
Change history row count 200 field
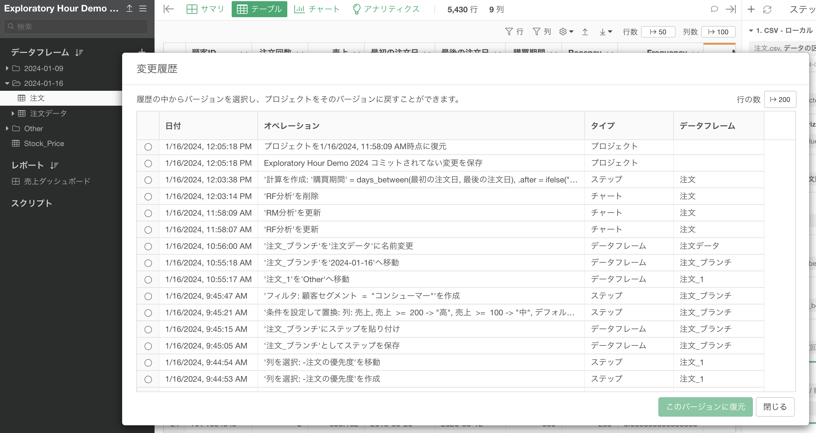[x=780, y=100]
